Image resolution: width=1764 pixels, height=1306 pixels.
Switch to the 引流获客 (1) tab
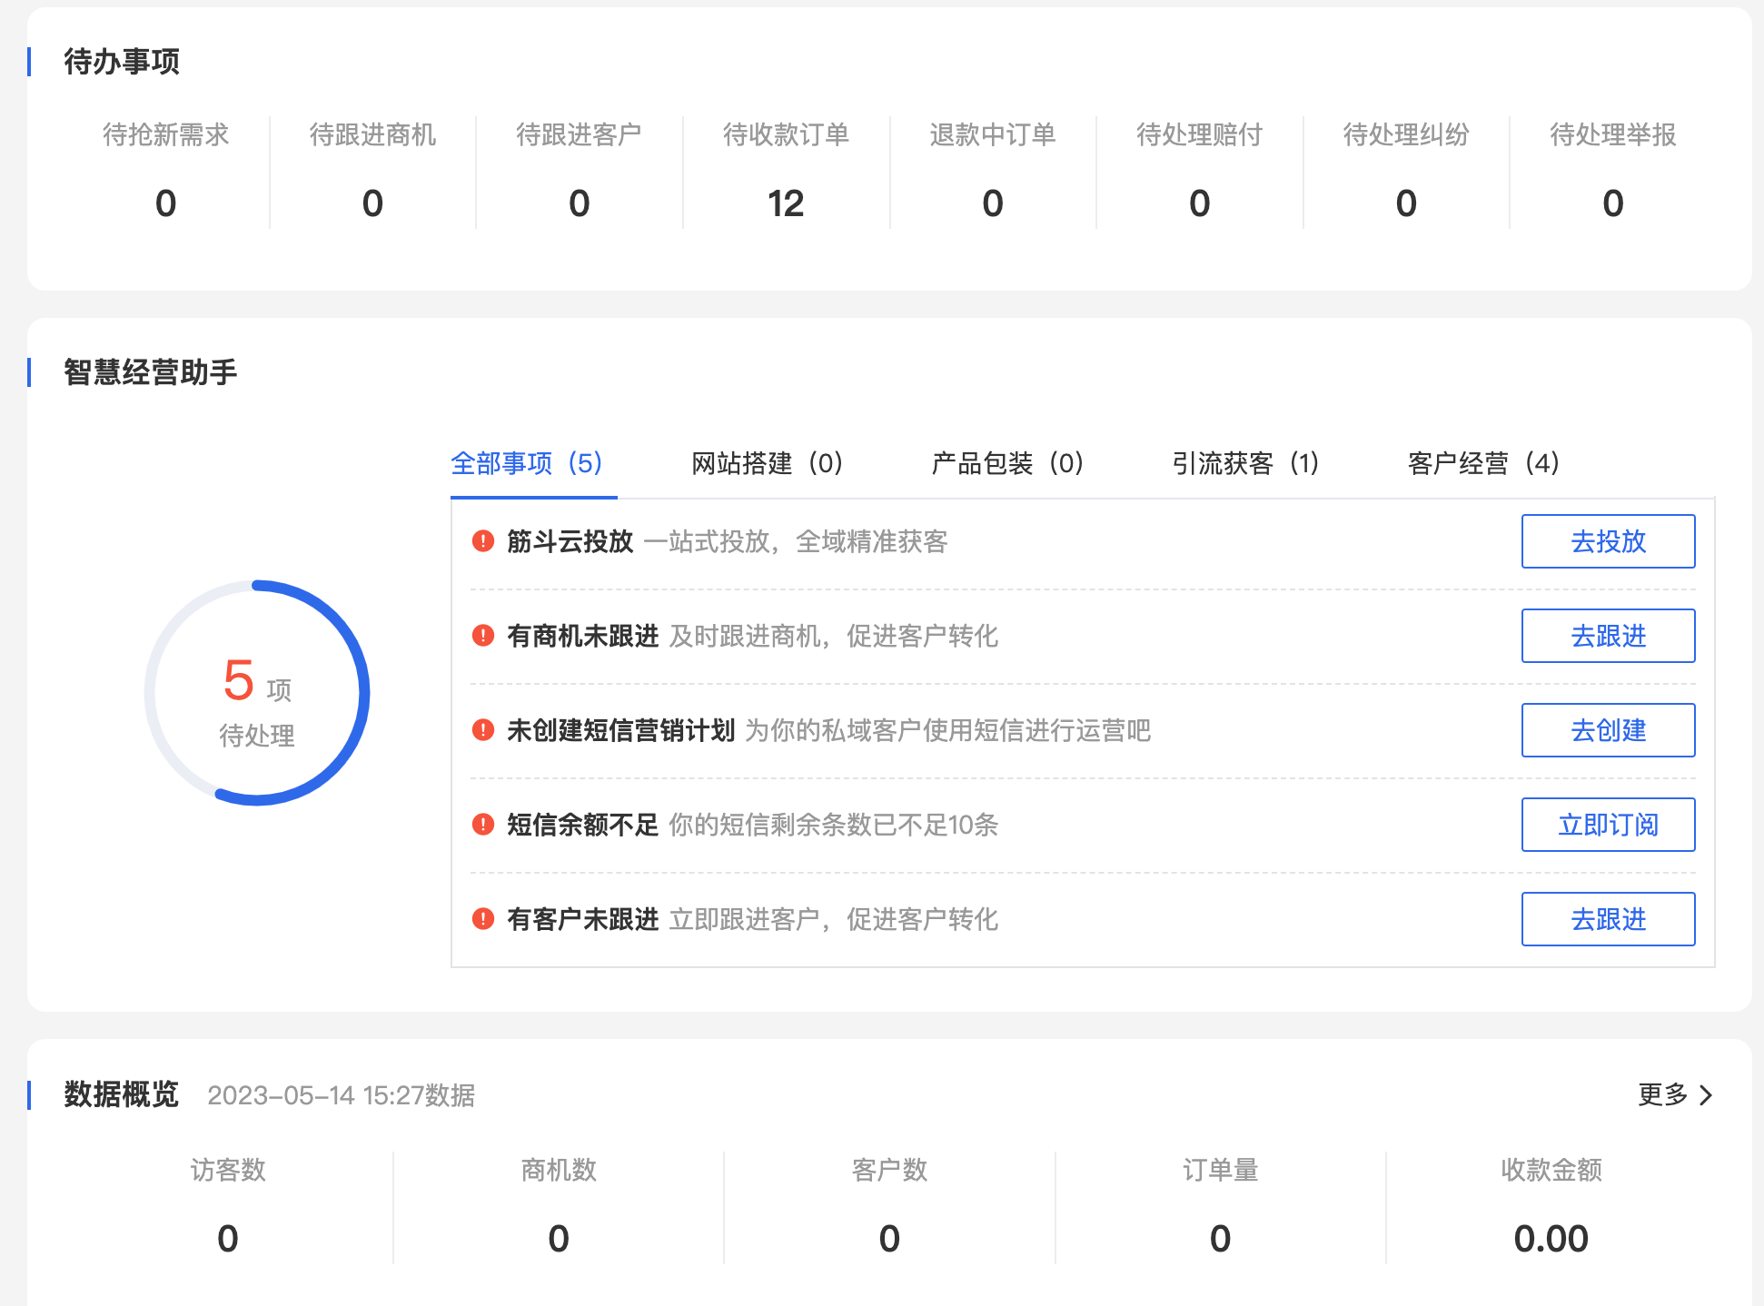click(x=1246, y=463)
